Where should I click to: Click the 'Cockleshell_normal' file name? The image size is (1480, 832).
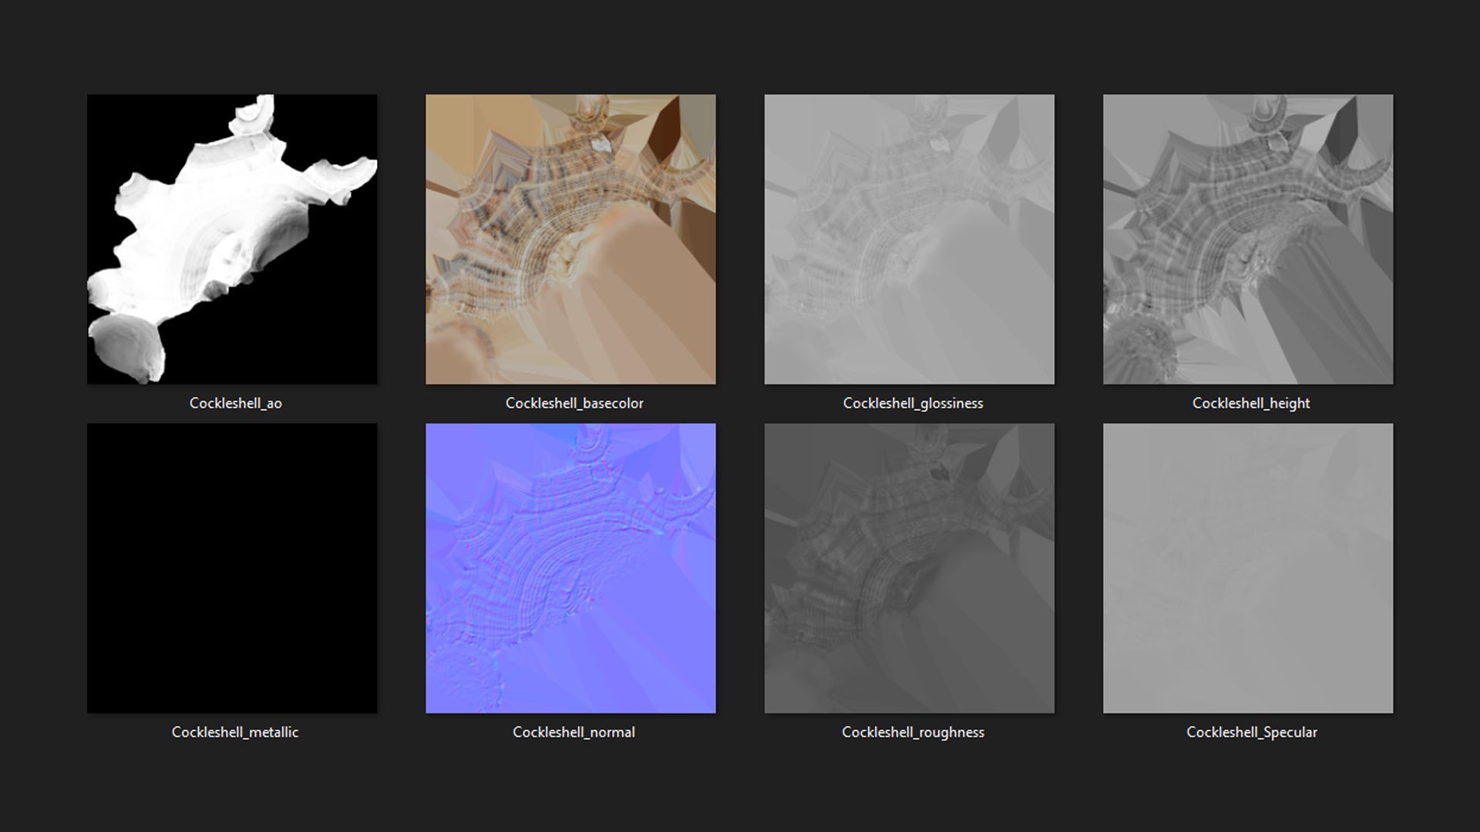[574, 732]
